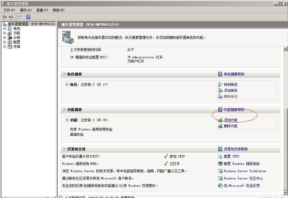This screenshot has height=198, width=288.
Task: Expand the 配置 tree node plus box
Action: (x=5, y=42)
